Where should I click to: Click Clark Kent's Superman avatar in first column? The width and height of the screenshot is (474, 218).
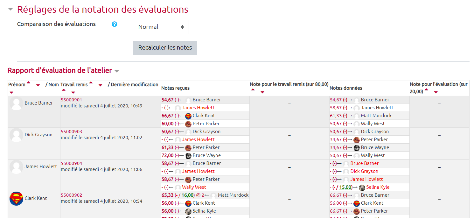coord(16,199)
